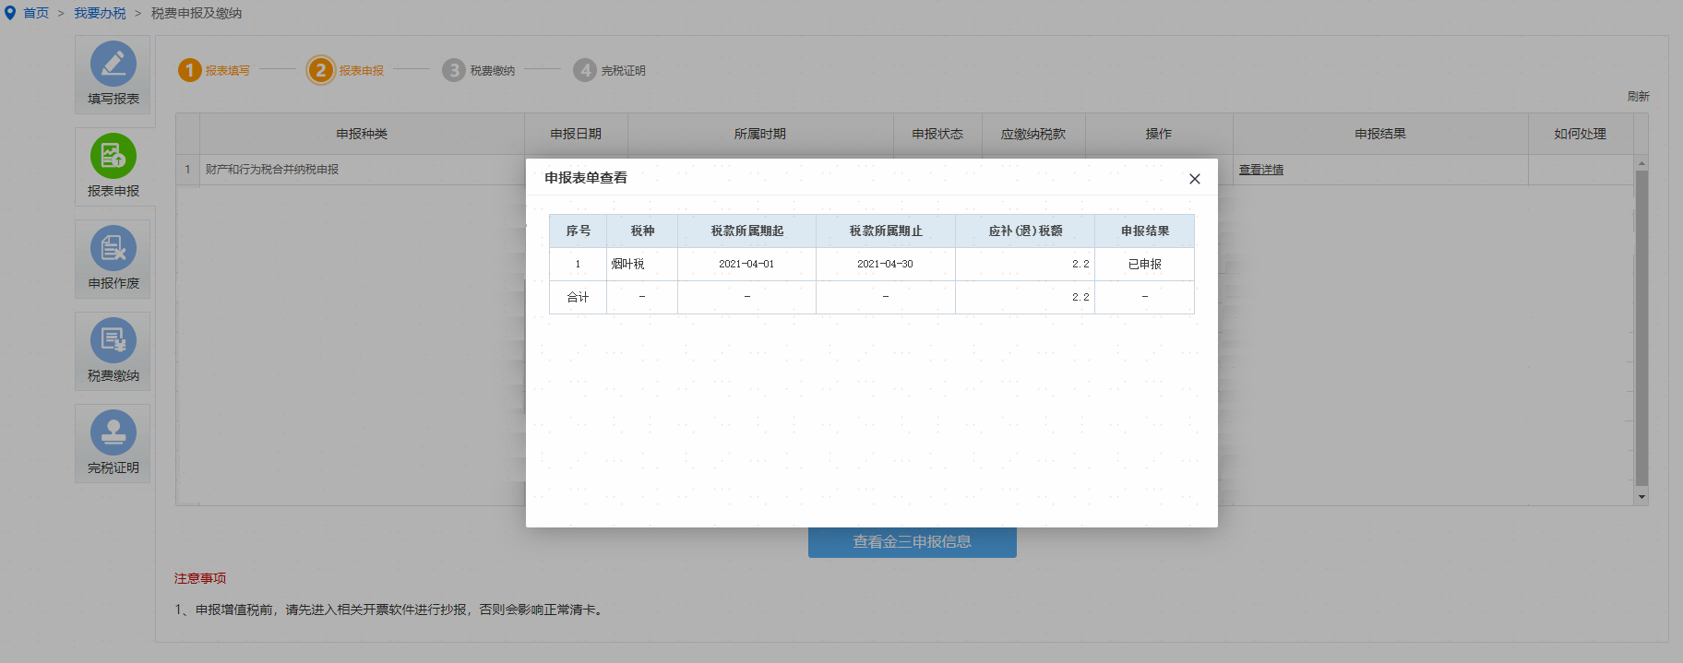Image resolution: width=1683 pixels, height=663 pixels.
Task: Click the table scrollbar up arrow
Action: point(1641,163)
